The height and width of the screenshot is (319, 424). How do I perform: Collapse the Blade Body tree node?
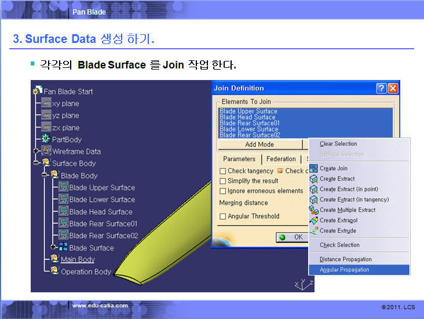[x=45, y=175]
